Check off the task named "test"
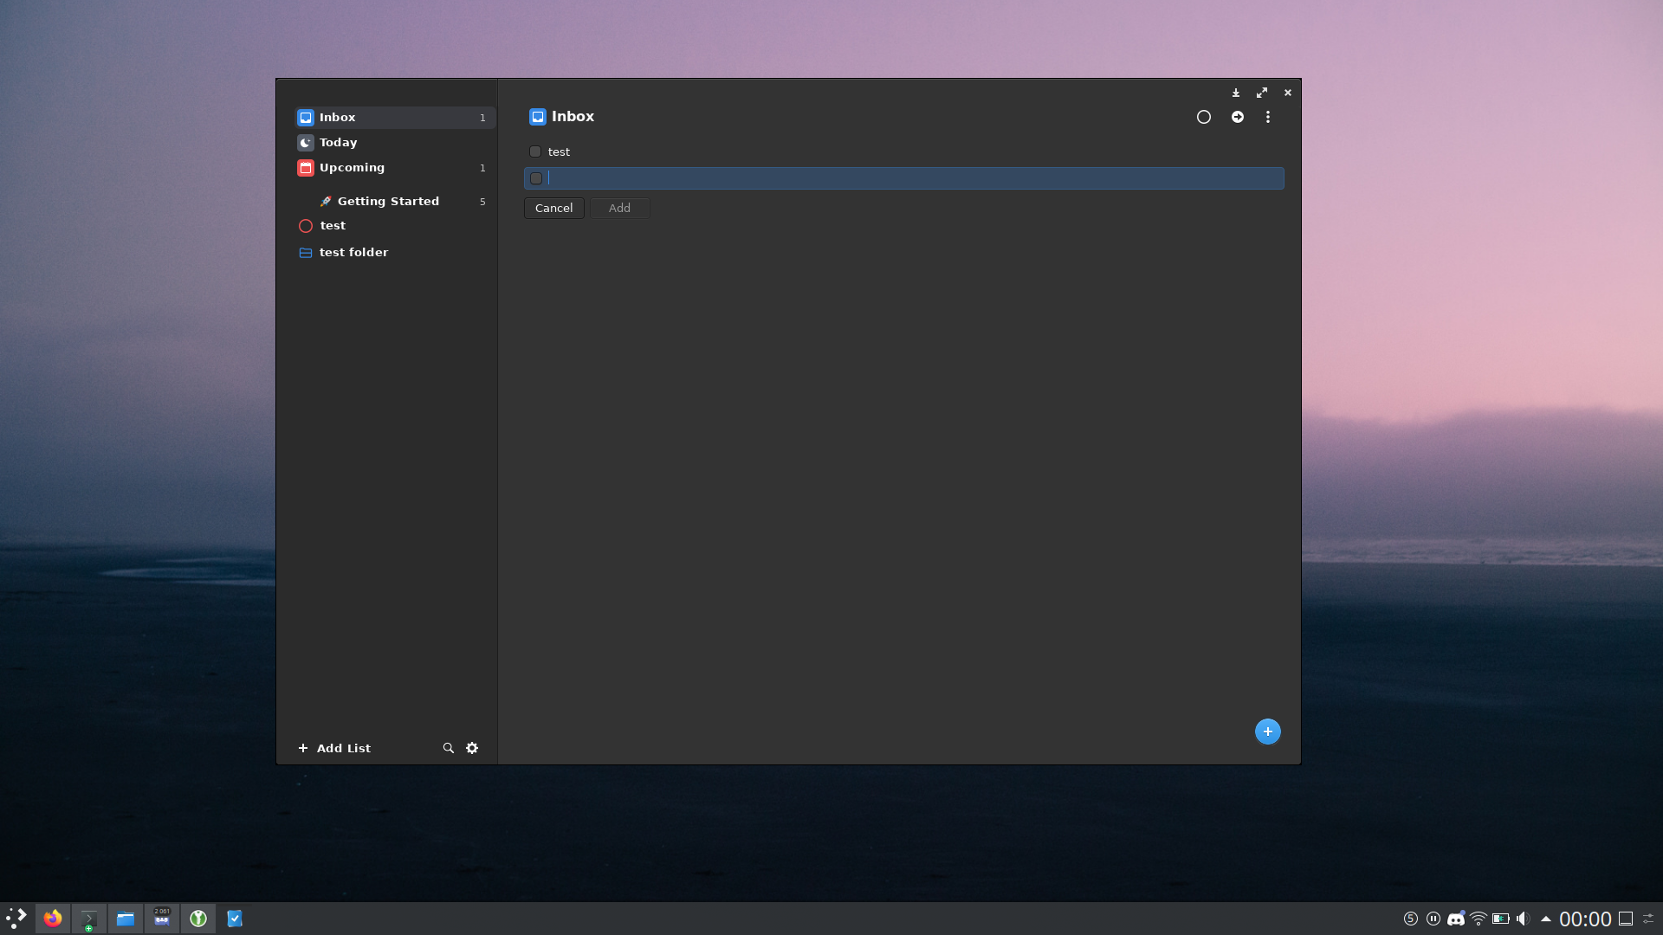1663x935 pixels. point(535,152)
